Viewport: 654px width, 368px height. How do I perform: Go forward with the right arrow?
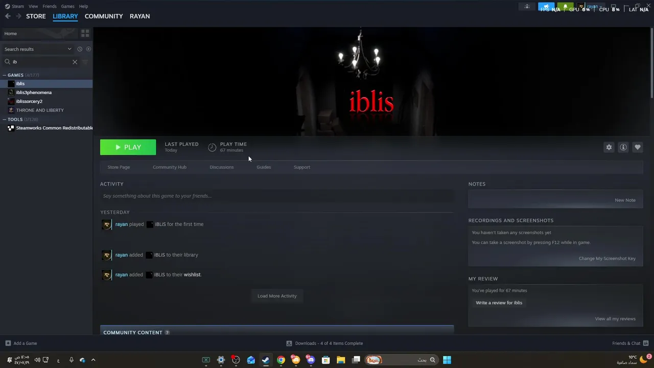point(18,16)
